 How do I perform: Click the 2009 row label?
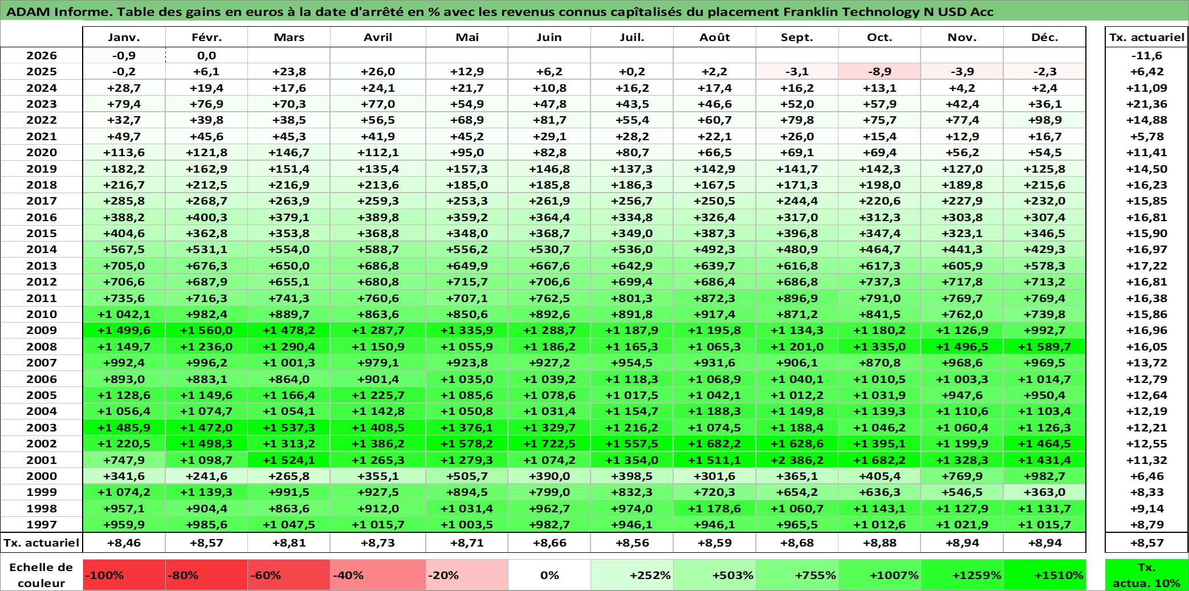coord(42,330)
